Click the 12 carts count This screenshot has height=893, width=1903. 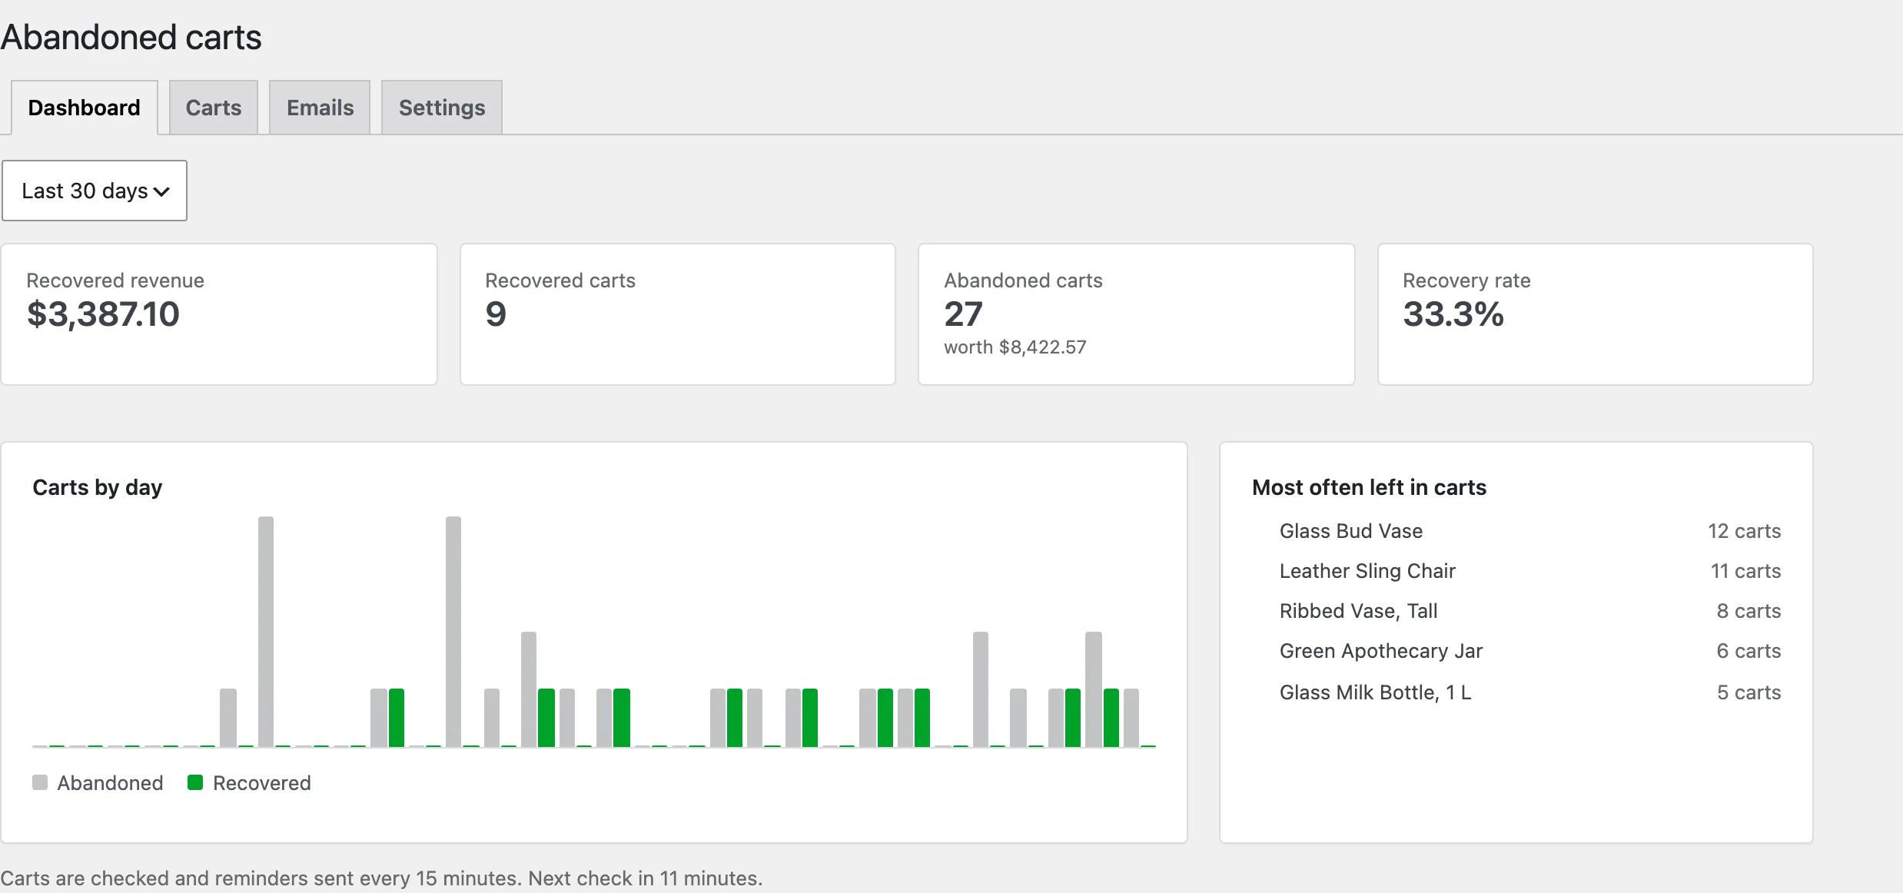pos(1745,531)
